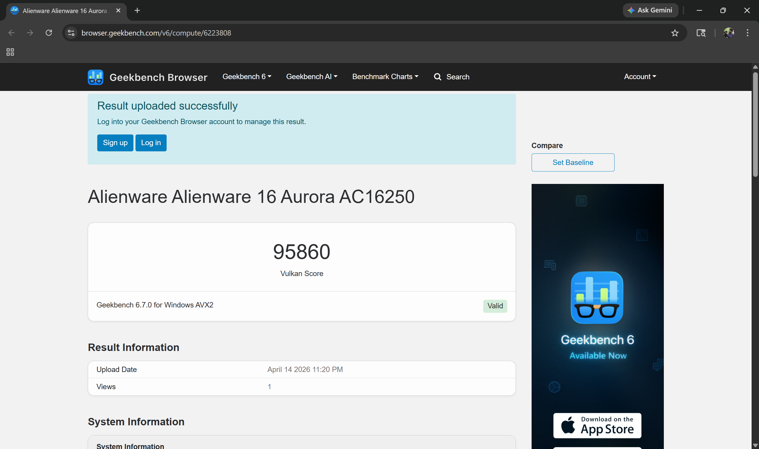Open the Chrome three-dot menu
The height and width of the screenshot is (449, 759).
[x=747, y=33]
